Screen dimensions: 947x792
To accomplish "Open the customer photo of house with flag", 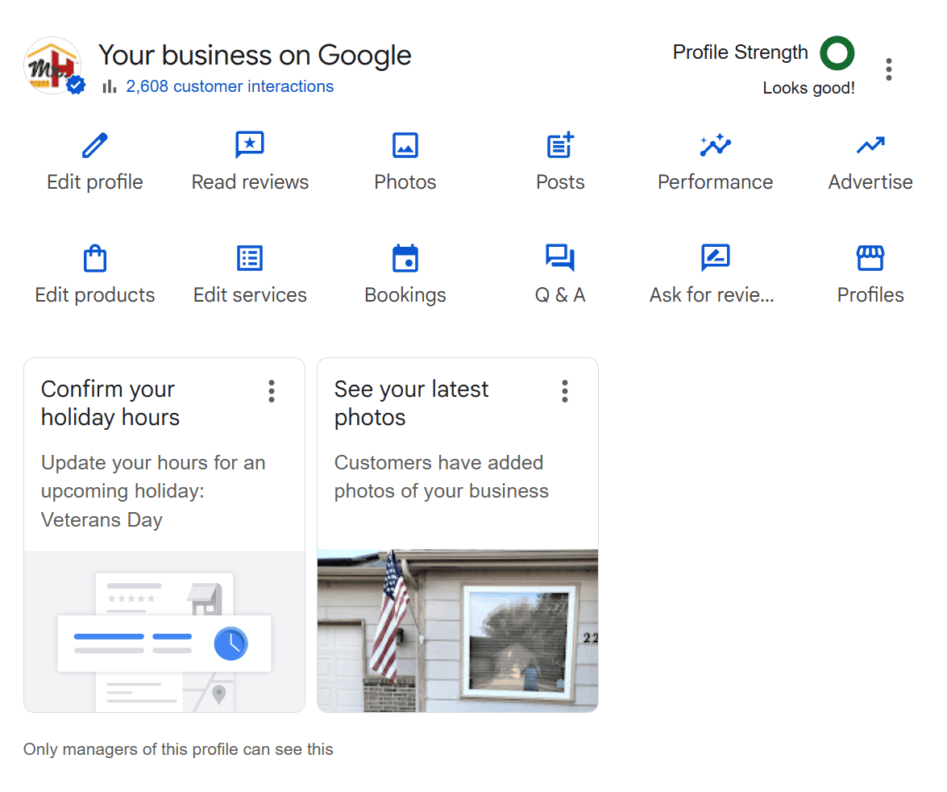I will click(458, 631).
